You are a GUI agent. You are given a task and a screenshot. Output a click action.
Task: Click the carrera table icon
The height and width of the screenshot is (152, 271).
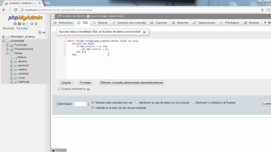16,70
